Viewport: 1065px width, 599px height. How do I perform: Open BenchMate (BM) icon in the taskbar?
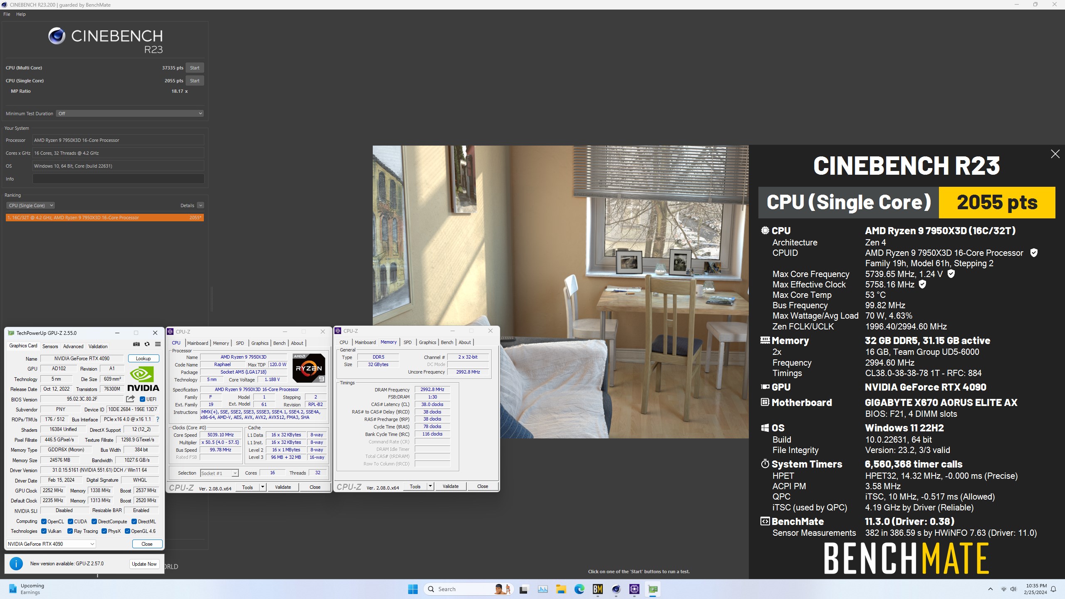[x=597, y=589]
